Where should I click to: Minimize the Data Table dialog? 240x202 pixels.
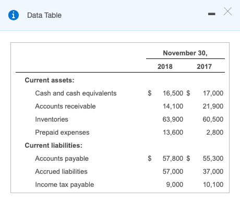[212, 14]
